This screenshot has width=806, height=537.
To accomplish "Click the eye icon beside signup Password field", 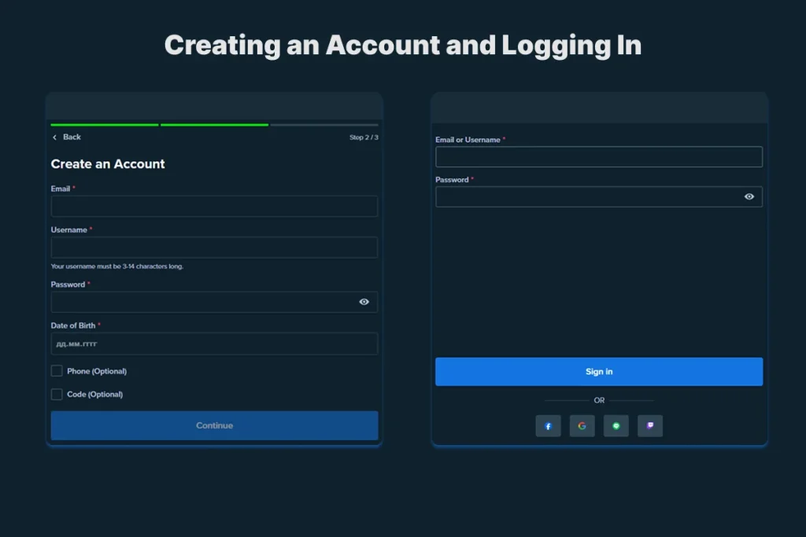I will [363, 302].
